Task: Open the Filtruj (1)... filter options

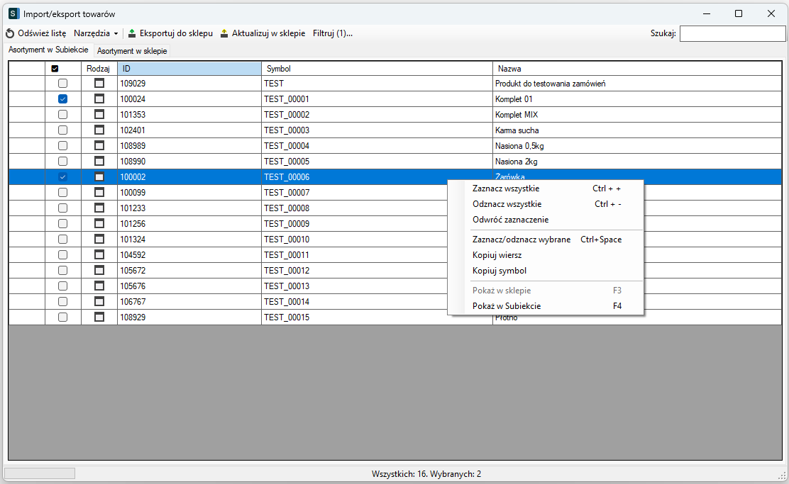Action: (x=332, y=33)
